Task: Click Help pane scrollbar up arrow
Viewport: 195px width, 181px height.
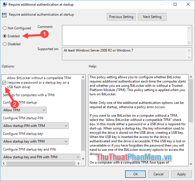Action: tap(191, 77)
